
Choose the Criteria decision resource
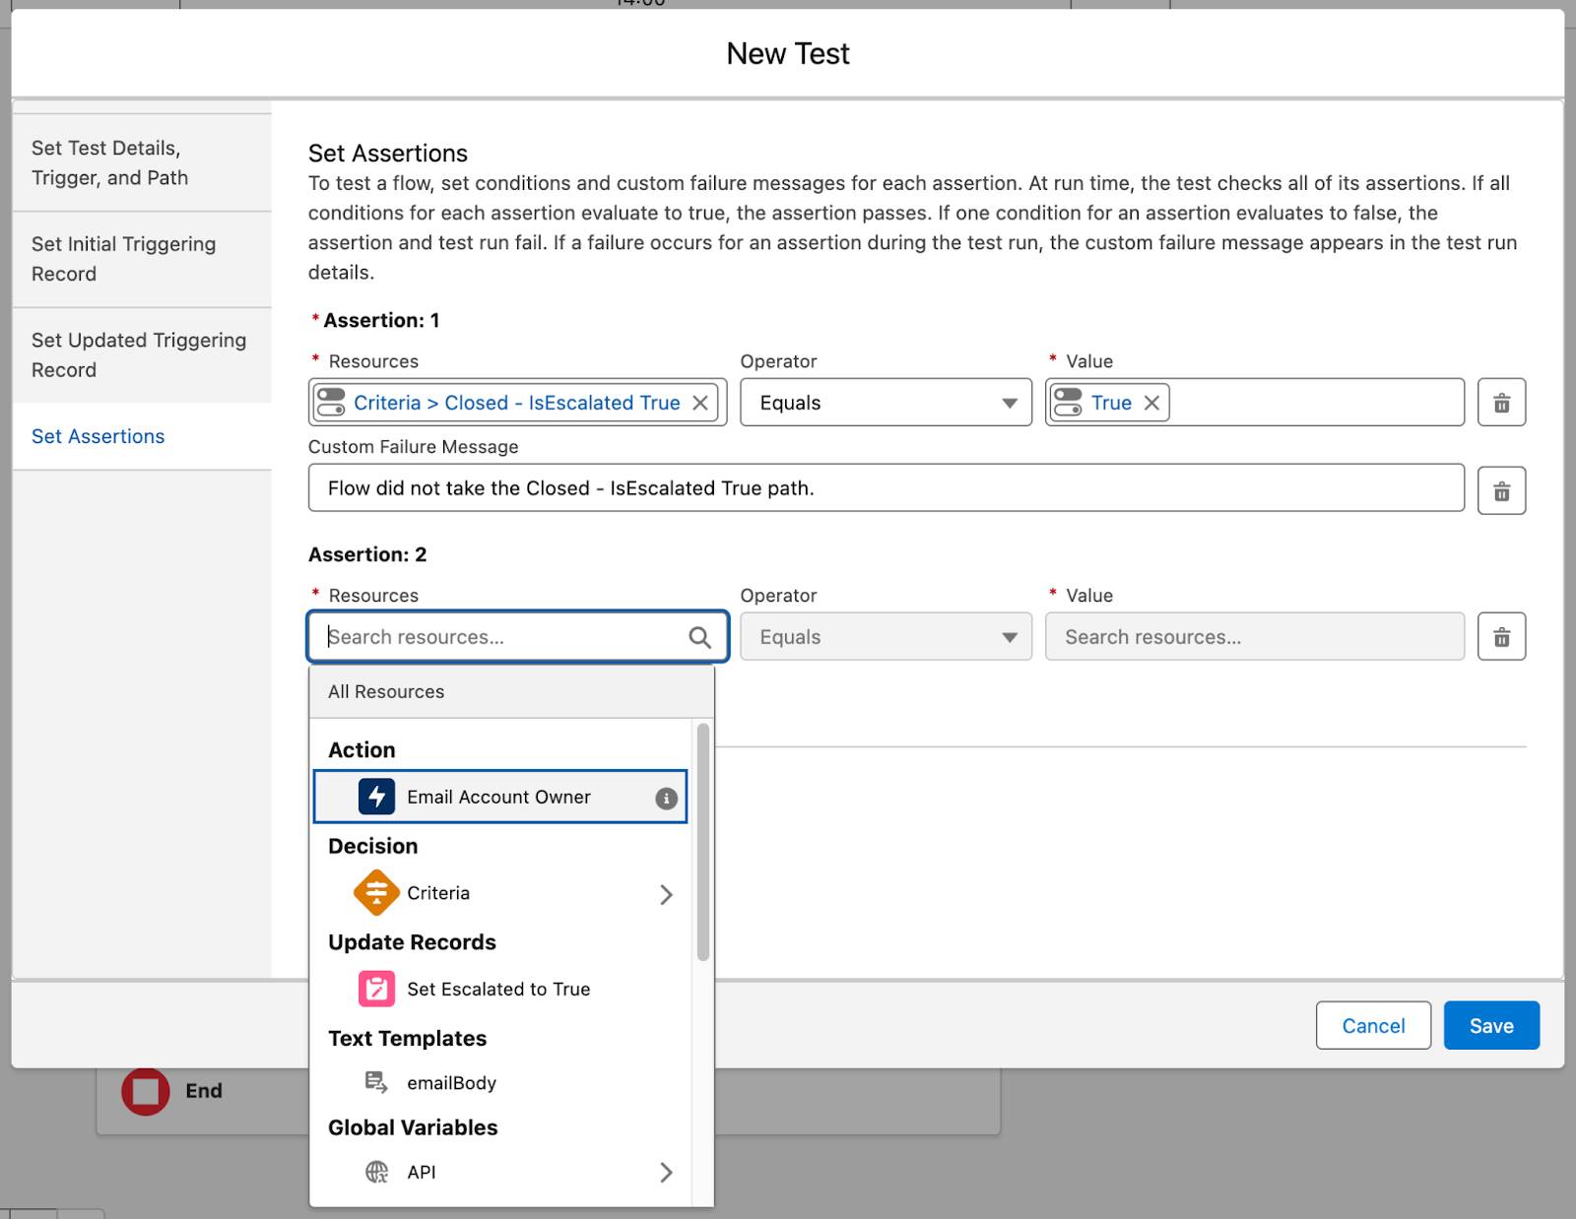point(499,893)
